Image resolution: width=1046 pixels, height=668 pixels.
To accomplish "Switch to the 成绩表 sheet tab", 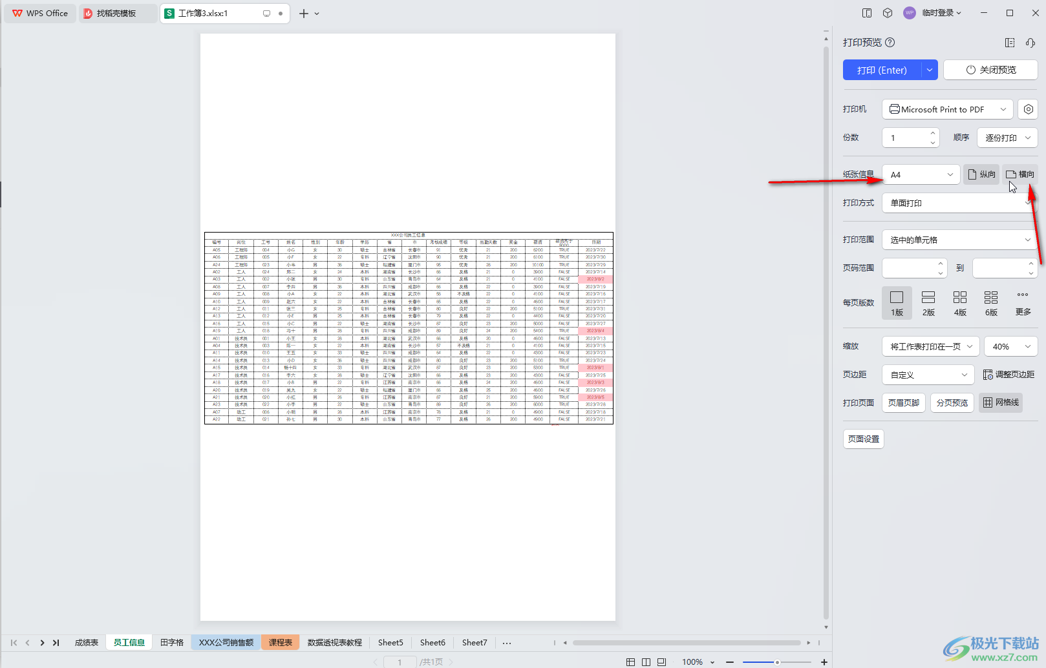I will pyautogui.click(x=87, y=643).
